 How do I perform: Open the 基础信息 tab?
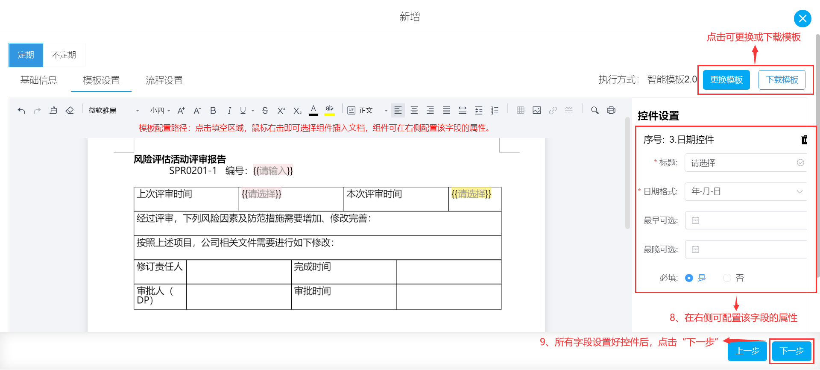tap(38, 80)
